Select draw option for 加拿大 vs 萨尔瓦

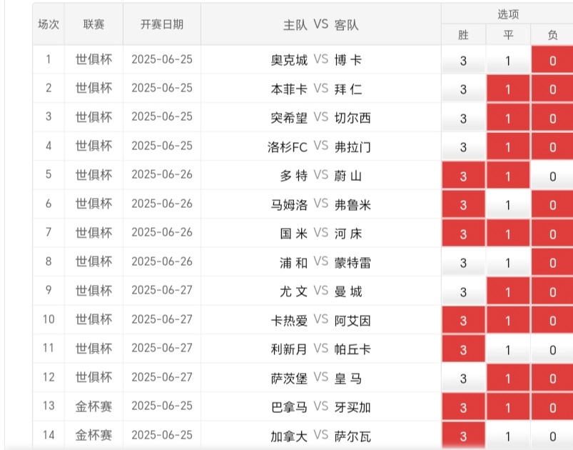point(508,436)
